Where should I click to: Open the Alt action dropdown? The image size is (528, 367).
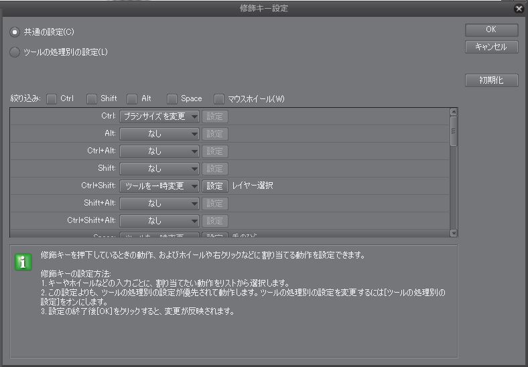(159, 134)
